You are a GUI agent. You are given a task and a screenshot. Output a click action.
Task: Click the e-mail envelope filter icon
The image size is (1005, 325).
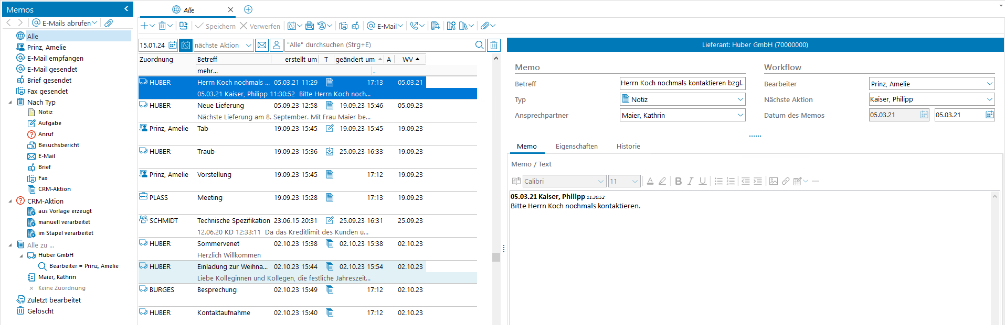(x=262, y=45)
